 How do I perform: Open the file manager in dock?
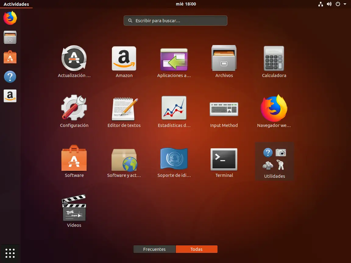[10, 37]
